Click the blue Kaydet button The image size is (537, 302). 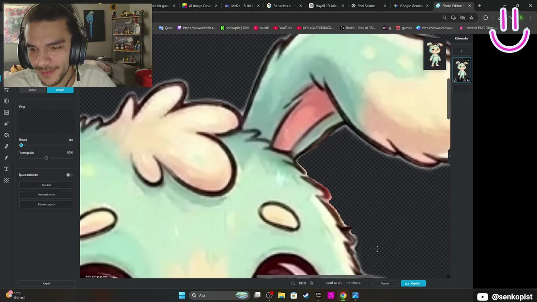[413, 283]
